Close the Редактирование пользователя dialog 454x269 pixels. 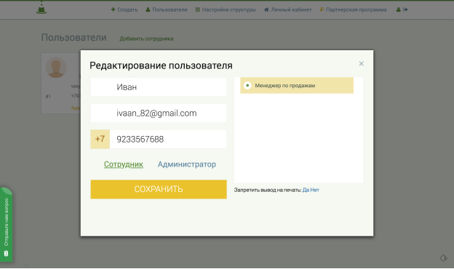pos(361,64)
